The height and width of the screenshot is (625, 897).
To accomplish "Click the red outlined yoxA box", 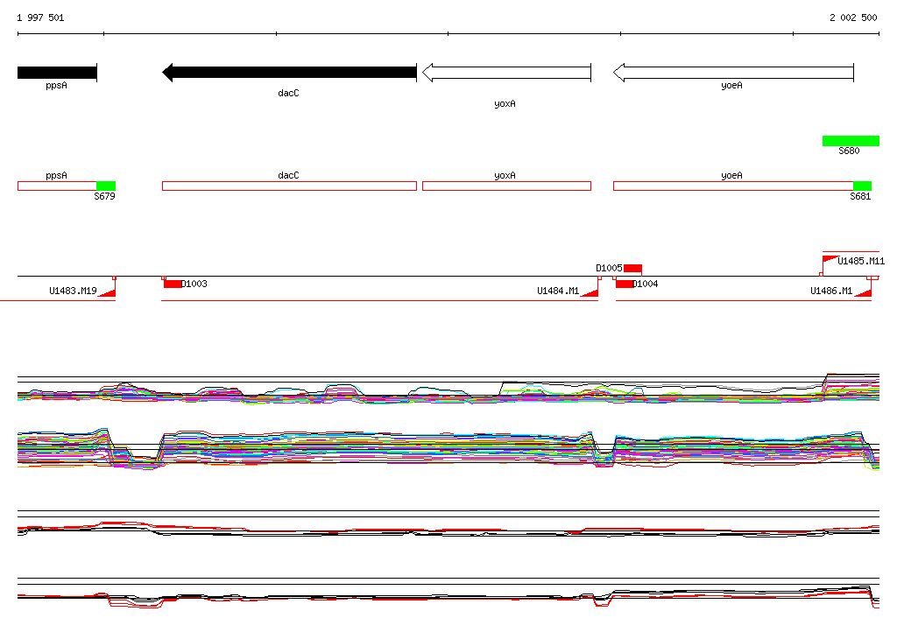I will tap(507, 186).
